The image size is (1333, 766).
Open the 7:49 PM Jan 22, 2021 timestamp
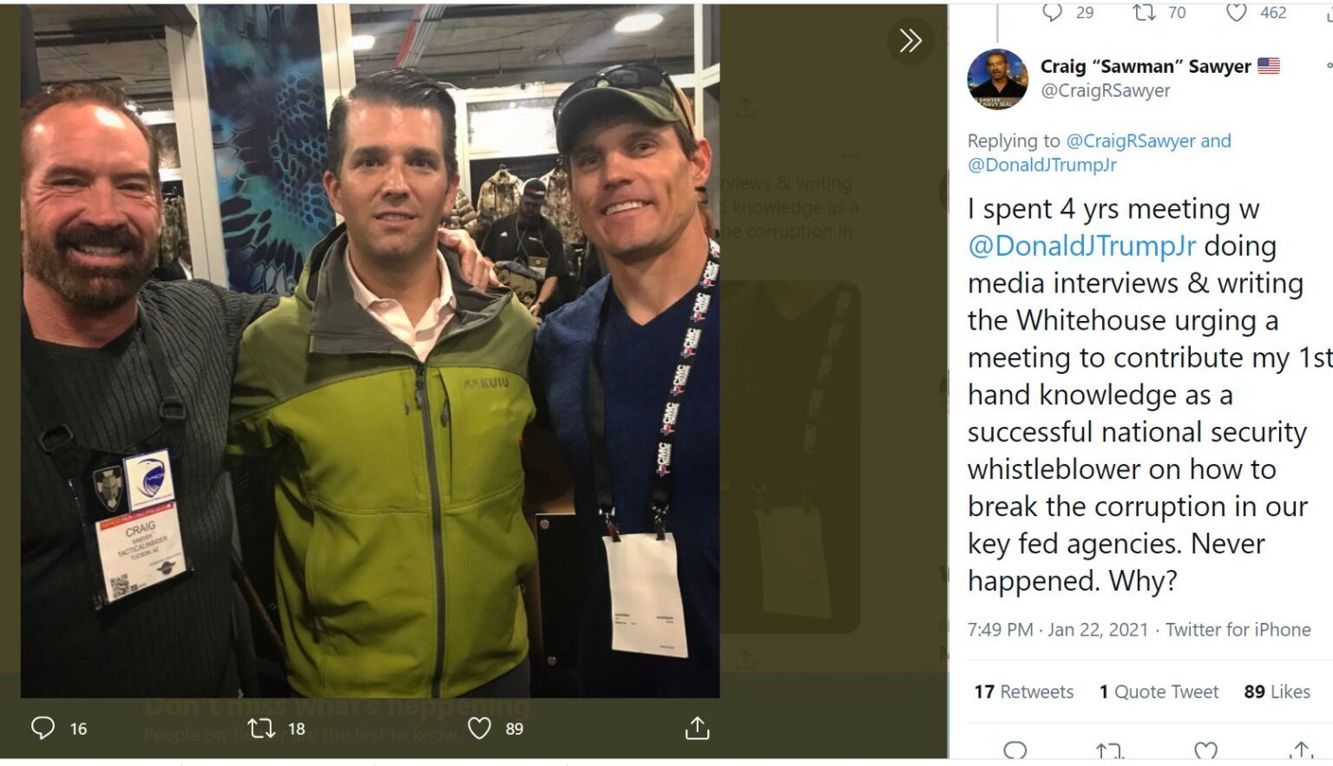coord(1057,630)
